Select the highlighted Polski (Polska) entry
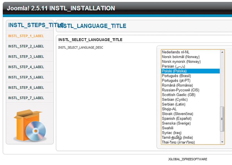 point(190,71)
